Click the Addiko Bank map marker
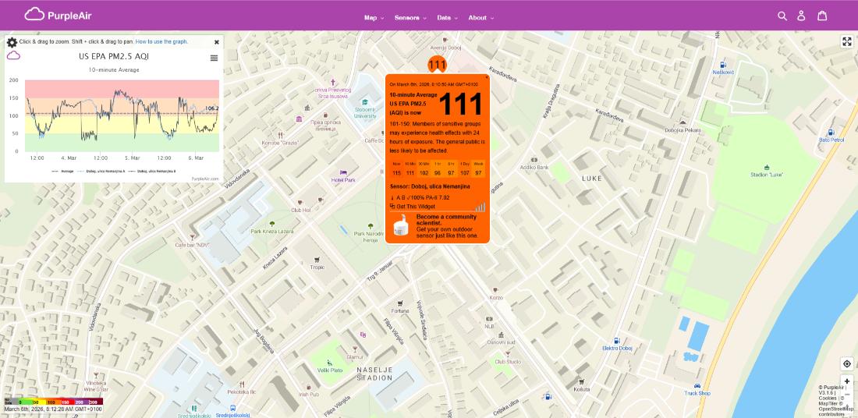 534,159
